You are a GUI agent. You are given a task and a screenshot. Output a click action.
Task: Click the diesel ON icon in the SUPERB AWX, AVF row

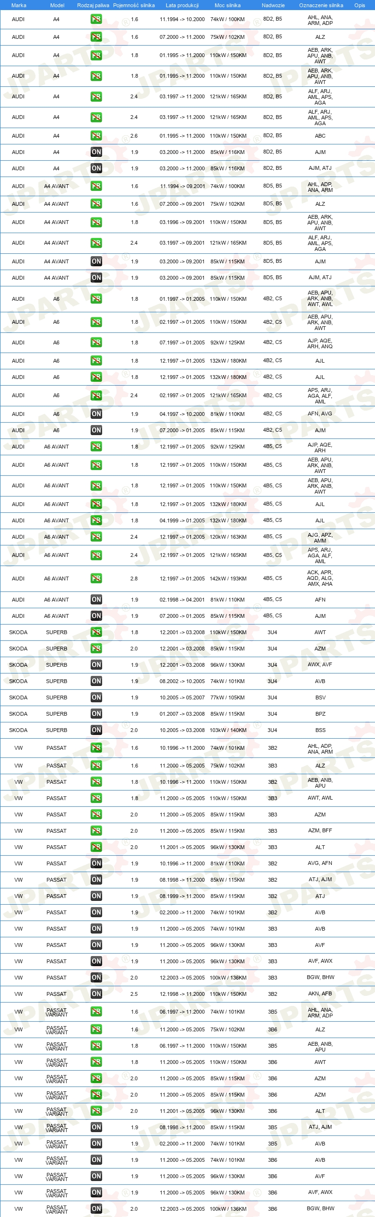click(x=96, y=665)
